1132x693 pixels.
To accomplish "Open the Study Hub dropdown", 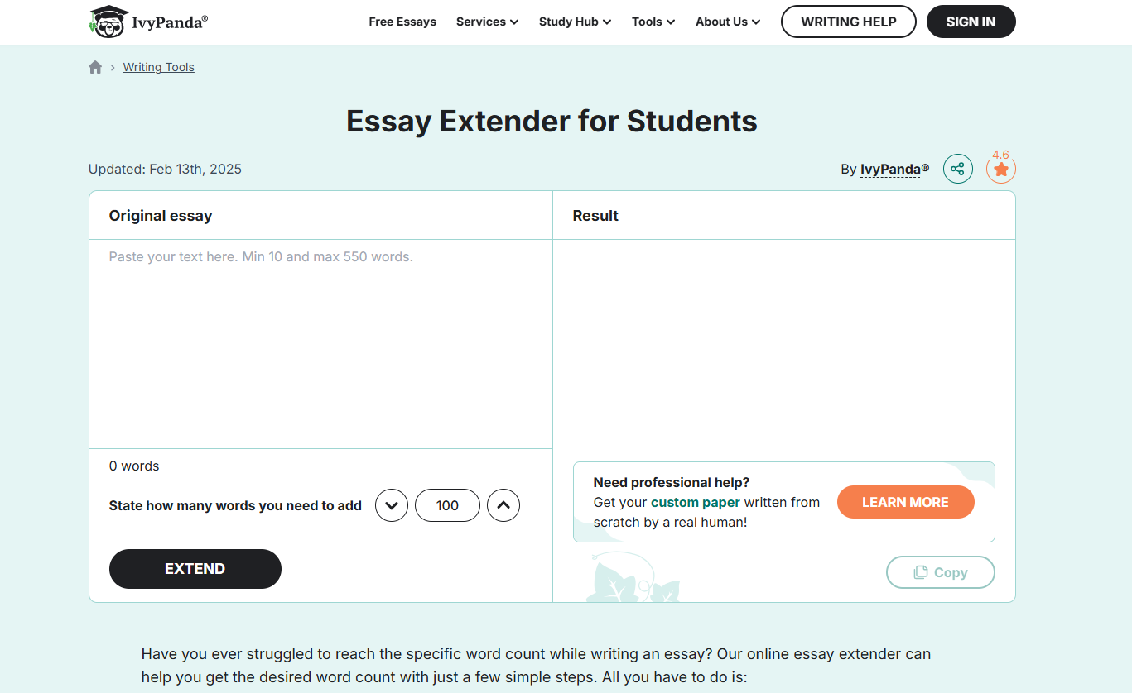I will click(575, 22).
